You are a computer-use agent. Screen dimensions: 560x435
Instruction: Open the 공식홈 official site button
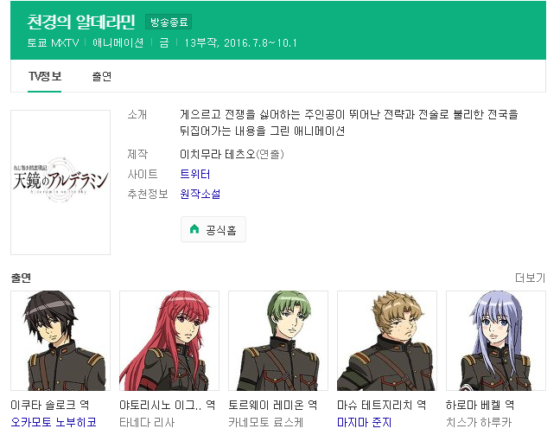tap(213, 229)
